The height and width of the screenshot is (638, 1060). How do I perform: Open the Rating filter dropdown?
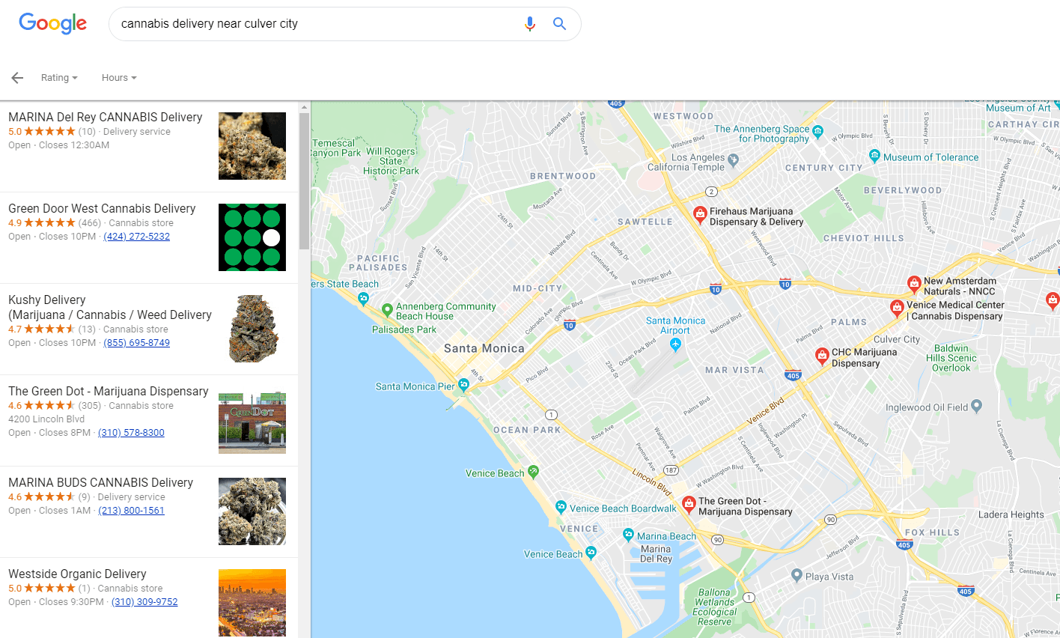(x=59, y=78)
